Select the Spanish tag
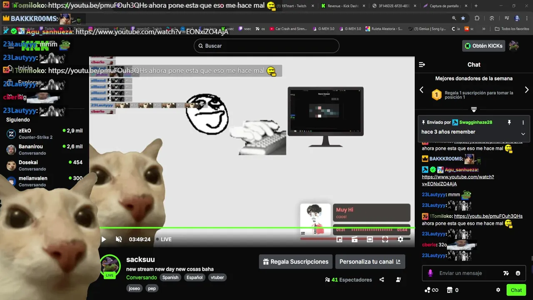This screenshot has width=533, height=300. click(x=170, y=277)
